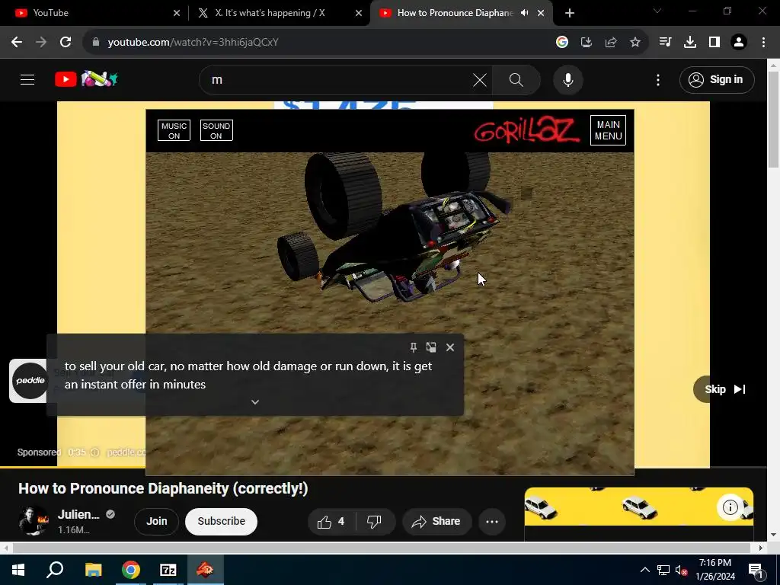Show hidden system tray icons
Viewport: 780px width, 585px height.
[x=644, y=570]
